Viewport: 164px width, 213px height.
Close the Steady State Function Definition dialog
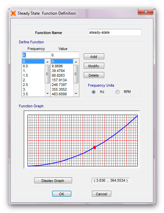(x=146, y=12)
